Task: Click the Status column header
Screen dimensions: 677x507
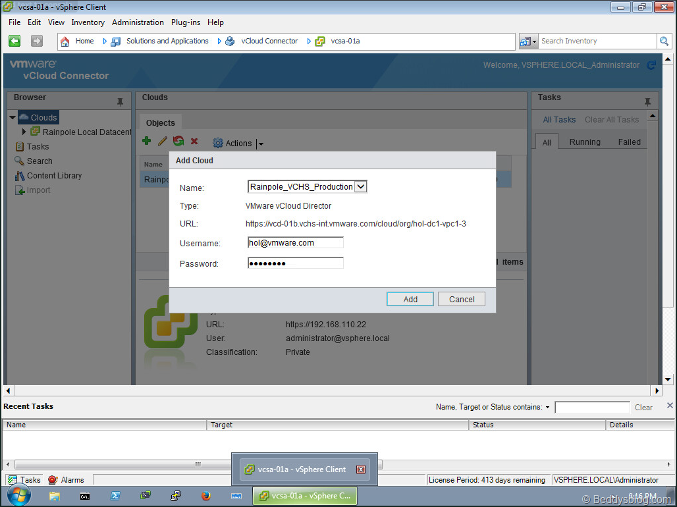Action: [x=537, y=425]
